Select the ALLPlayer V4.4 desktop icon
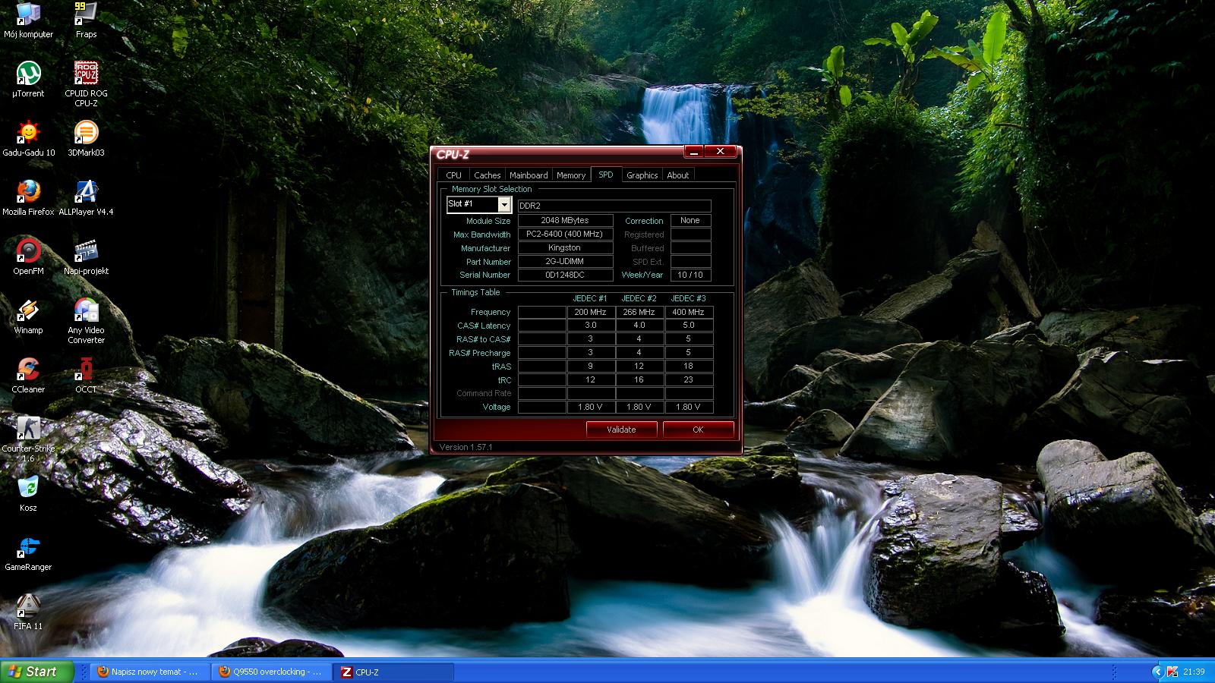The image size is (1215, 683). [x=86, y=198]
